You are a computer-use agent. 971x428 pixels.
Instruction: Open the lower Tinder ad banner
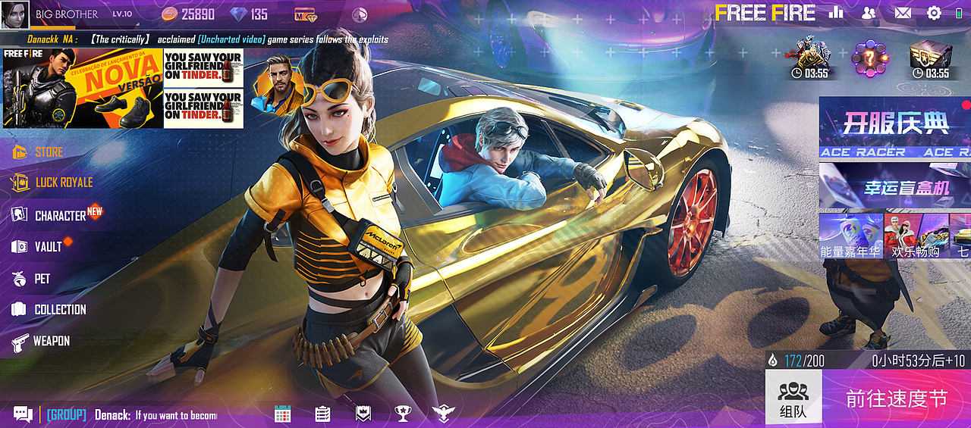[203, 108]
